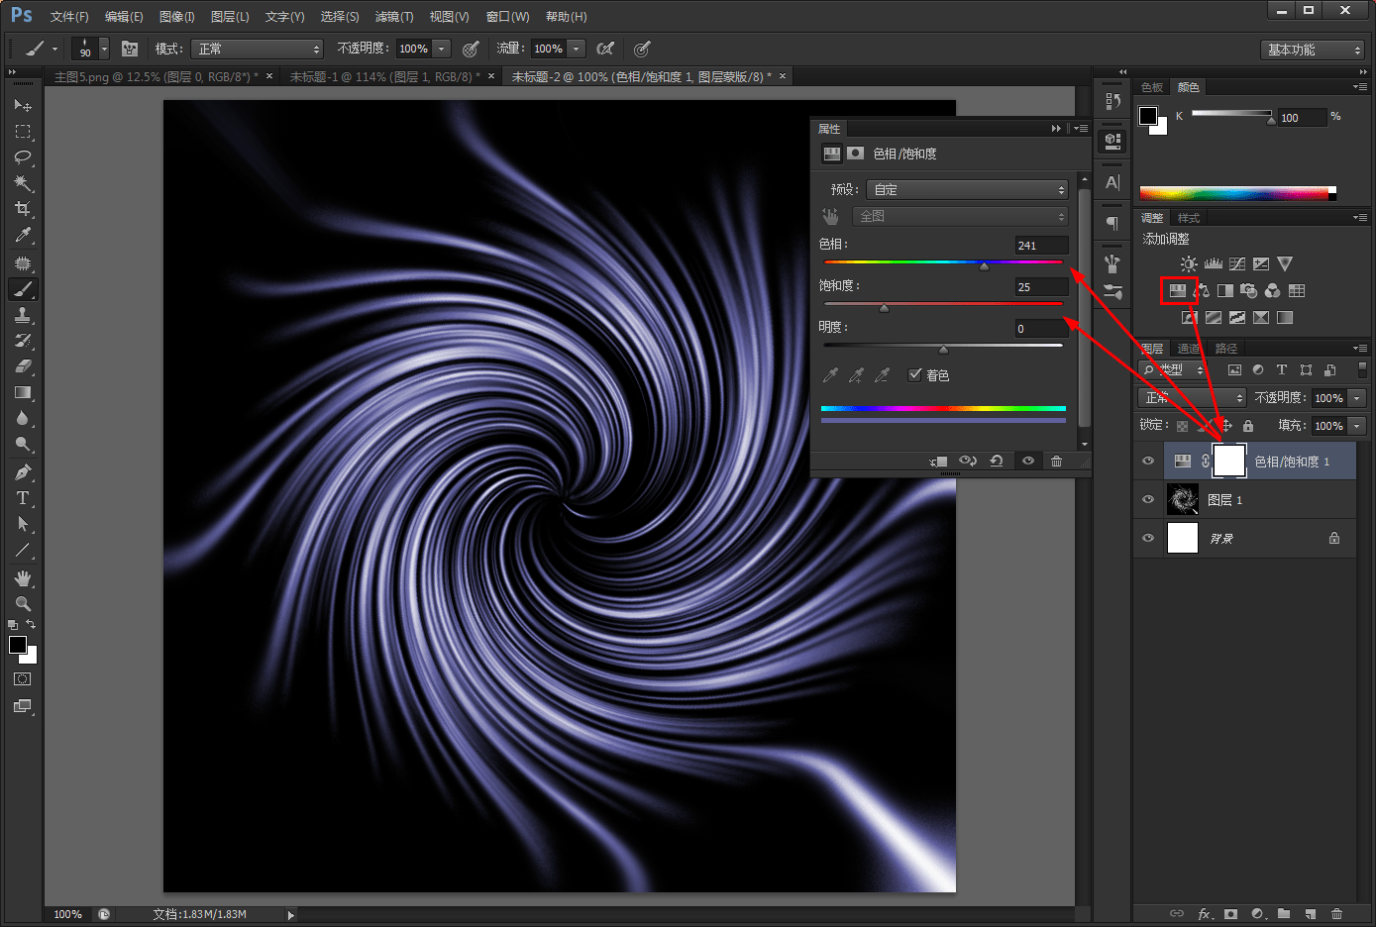Open the 预设 preset dropdown
This screenshot has height=927, width=1376.
click(x=967, y=189)
